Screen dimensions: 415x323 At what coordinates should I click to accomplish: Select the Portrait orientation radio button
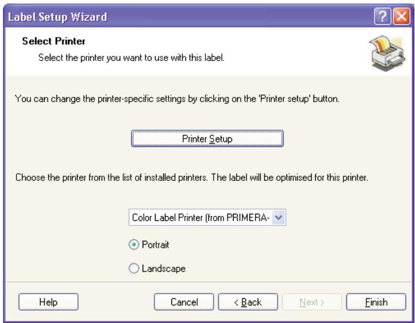click(x=133, y=244)
